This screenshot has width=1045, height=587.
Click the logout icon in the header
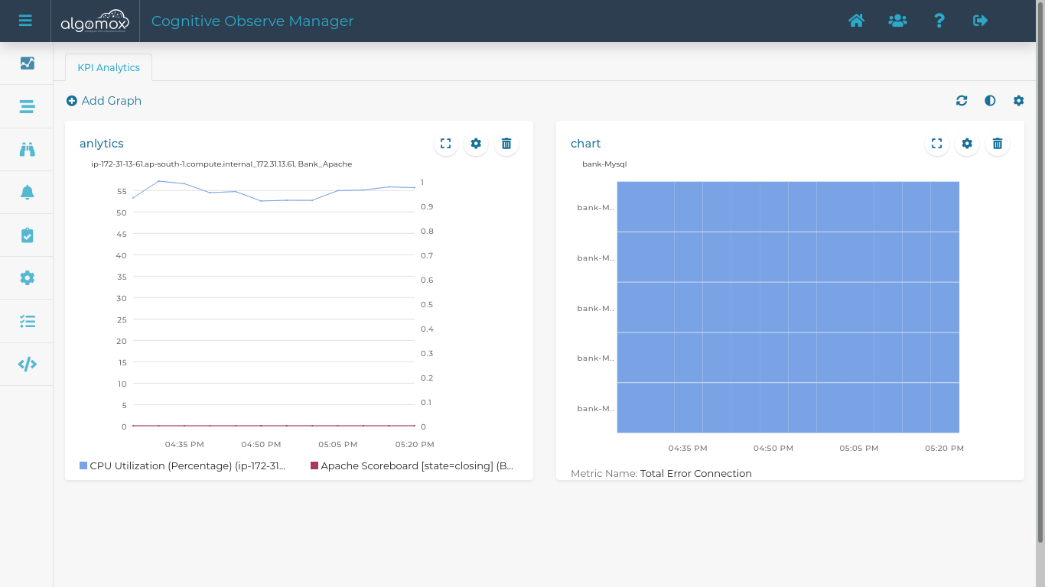click(980, 21)
